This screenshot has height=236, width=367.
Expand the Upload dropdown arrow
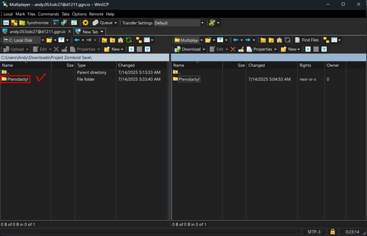[x=27, y=49]
